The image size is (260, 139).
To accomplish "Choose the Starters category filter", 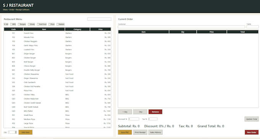I will coord(60,24).
